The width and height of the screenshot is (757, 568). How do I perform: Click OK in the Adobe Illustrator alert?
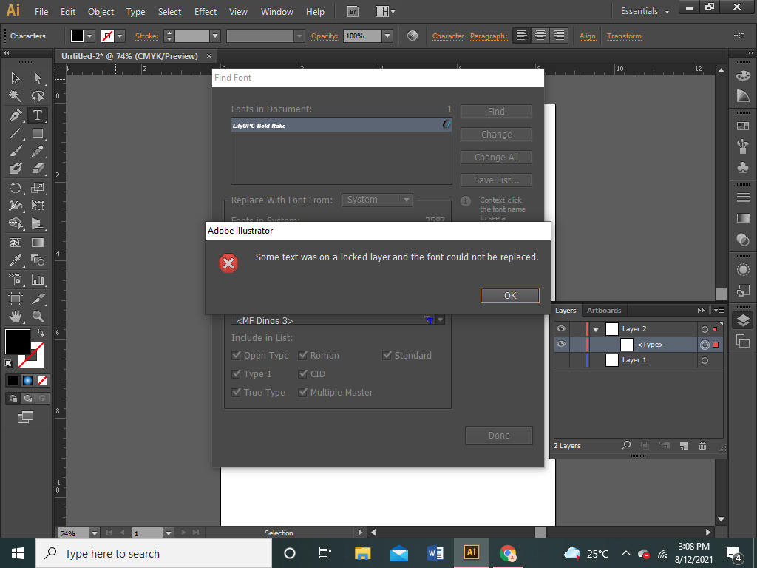510,296
